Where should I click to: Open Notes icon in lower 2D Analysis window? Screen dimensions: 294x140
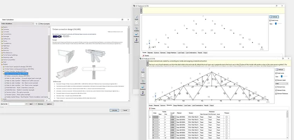[x=143, y=70]
